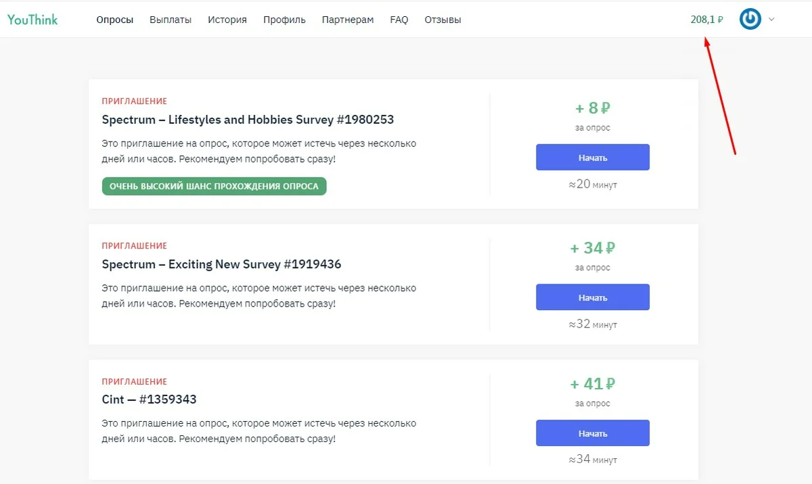
Task: Click the ≈32 минут duration
Action: [x=593, y=324]
